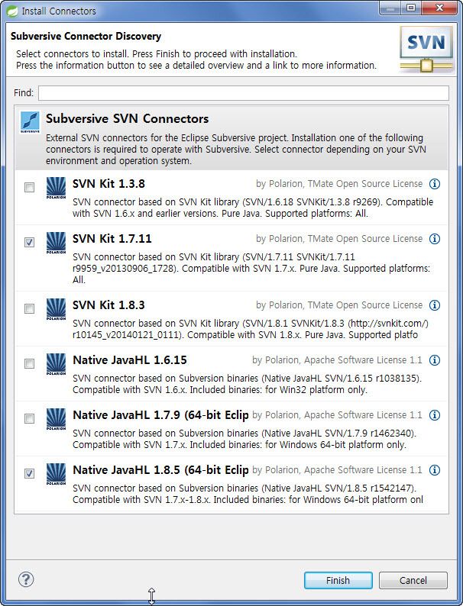Image resolution: width=463 pixels, height=606 pixels.
Task: Check the Native JavaHL 1.7.9 checkbox
Action: click(29, 418)
